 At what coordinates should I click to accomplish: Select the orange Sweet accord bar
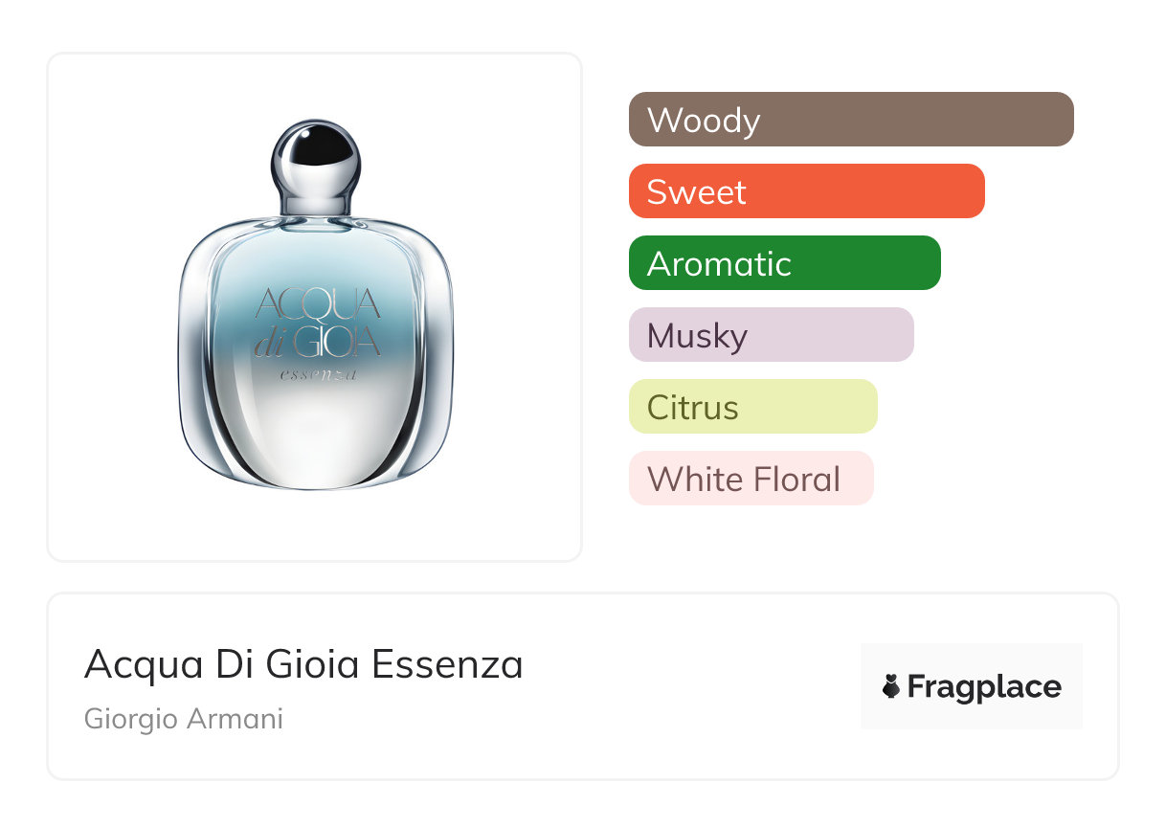coord(806,191)
